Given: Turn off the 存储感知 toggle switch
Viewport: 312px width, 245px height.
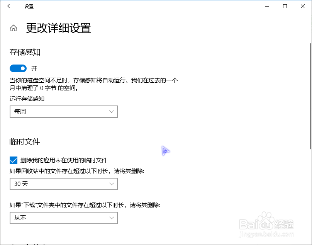Looking at the screenshot, I should click(18, 68).
